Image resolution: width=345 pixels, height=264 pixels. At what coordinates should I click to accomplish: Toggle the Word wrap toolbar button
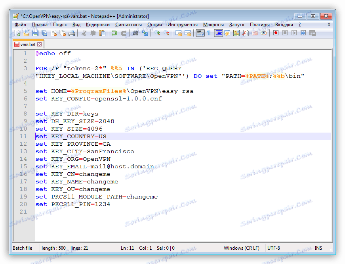tap(200, 33)
